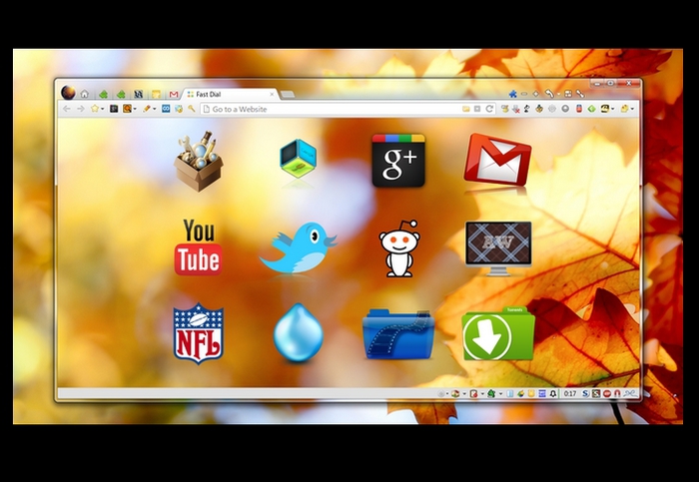Screen dimensions: 699x482
Task: Open the blue movie folder speed dial
Action: pos(398,333)
